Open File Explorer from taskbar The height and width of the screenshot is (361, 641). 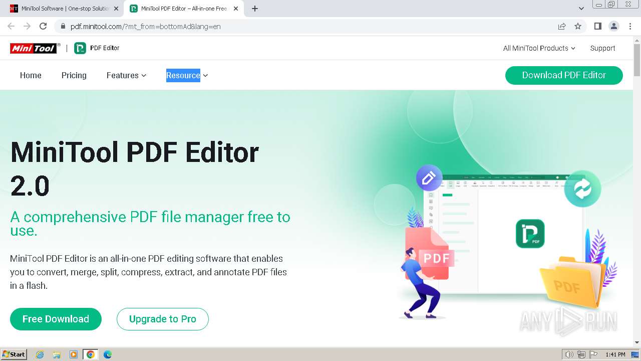pyautogui.click(x=57, y=354)
